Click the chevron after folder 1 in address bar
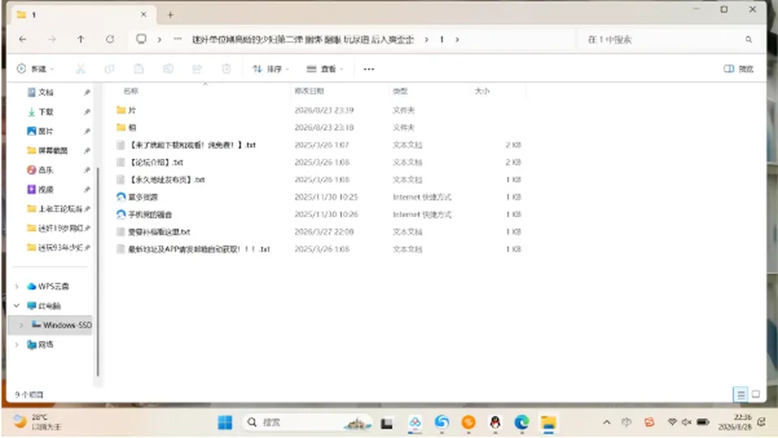Image resolution: width=778 pixels, height=438 pixels. pos(457,39)
